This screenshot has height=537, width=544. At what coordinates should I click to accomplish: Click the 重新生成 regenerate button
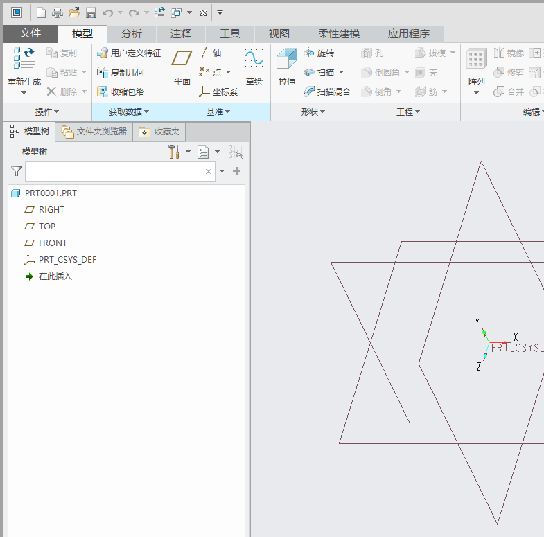(x=24, y=67)
